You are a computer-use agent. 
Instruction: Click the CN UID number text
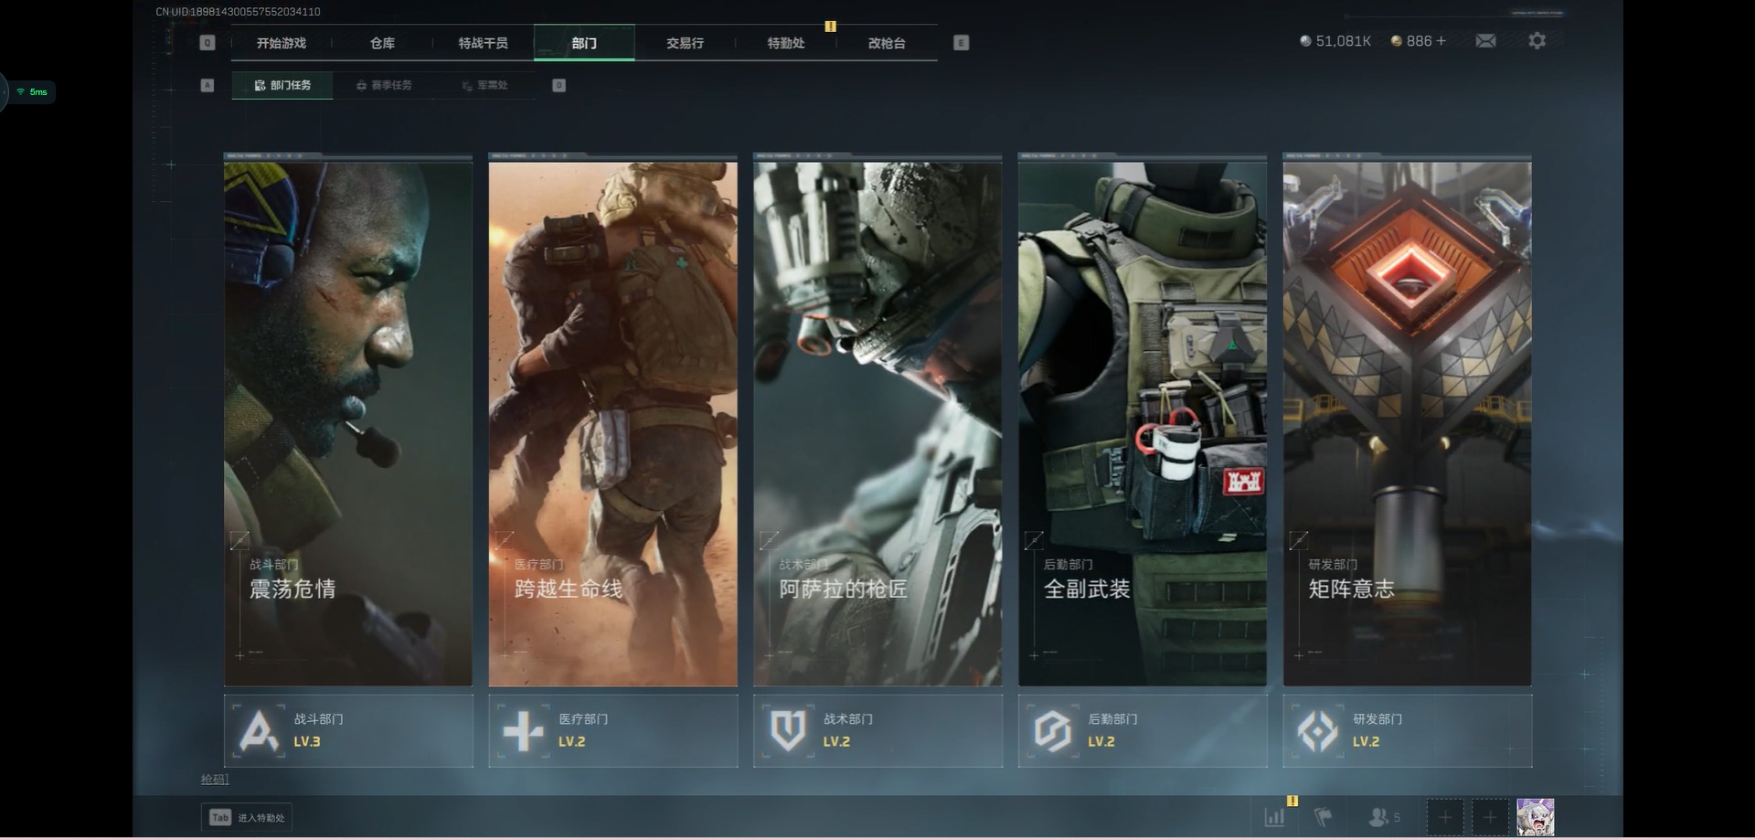(238, 12)
